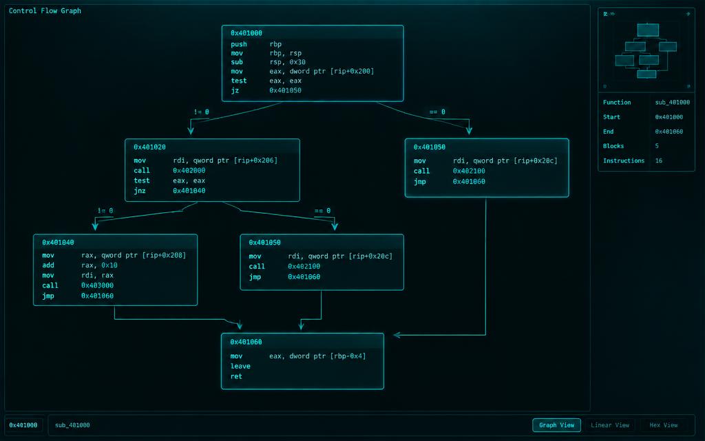Screen dimensions: 705x441
Task: Click the Control Flow Graph panel title
Action: click(x=45, y=10)
